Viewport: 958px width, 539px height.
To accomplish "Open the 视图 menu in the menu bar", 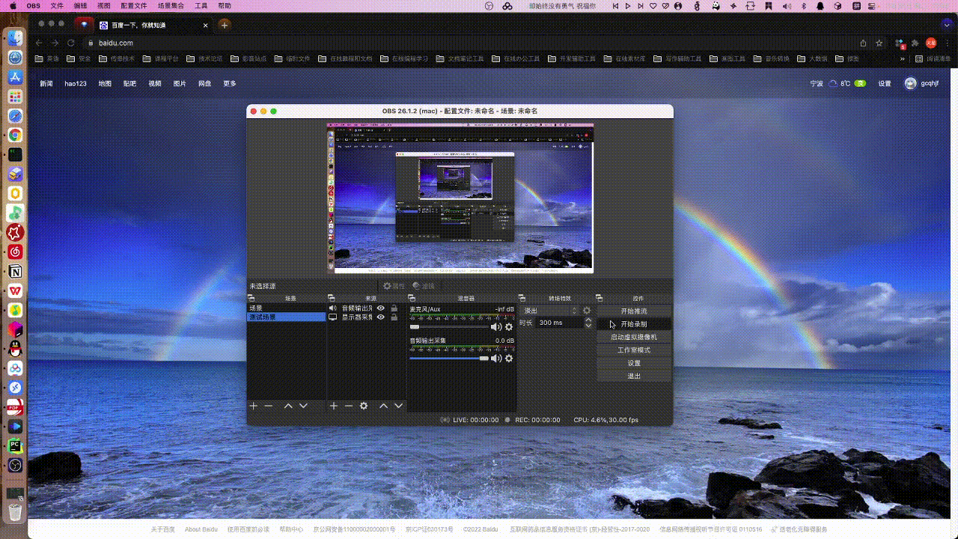I will [103, 5].
